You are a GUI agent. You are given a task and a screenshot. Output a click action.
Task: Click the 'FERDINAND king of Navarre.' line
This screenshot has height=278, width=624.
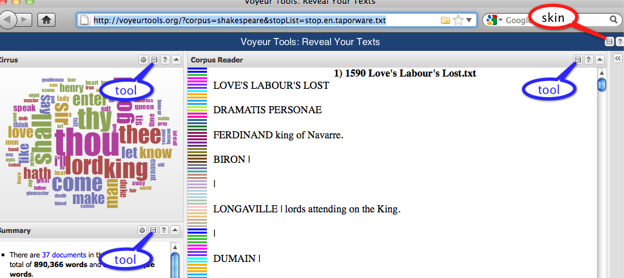click(x=278, y=135)
